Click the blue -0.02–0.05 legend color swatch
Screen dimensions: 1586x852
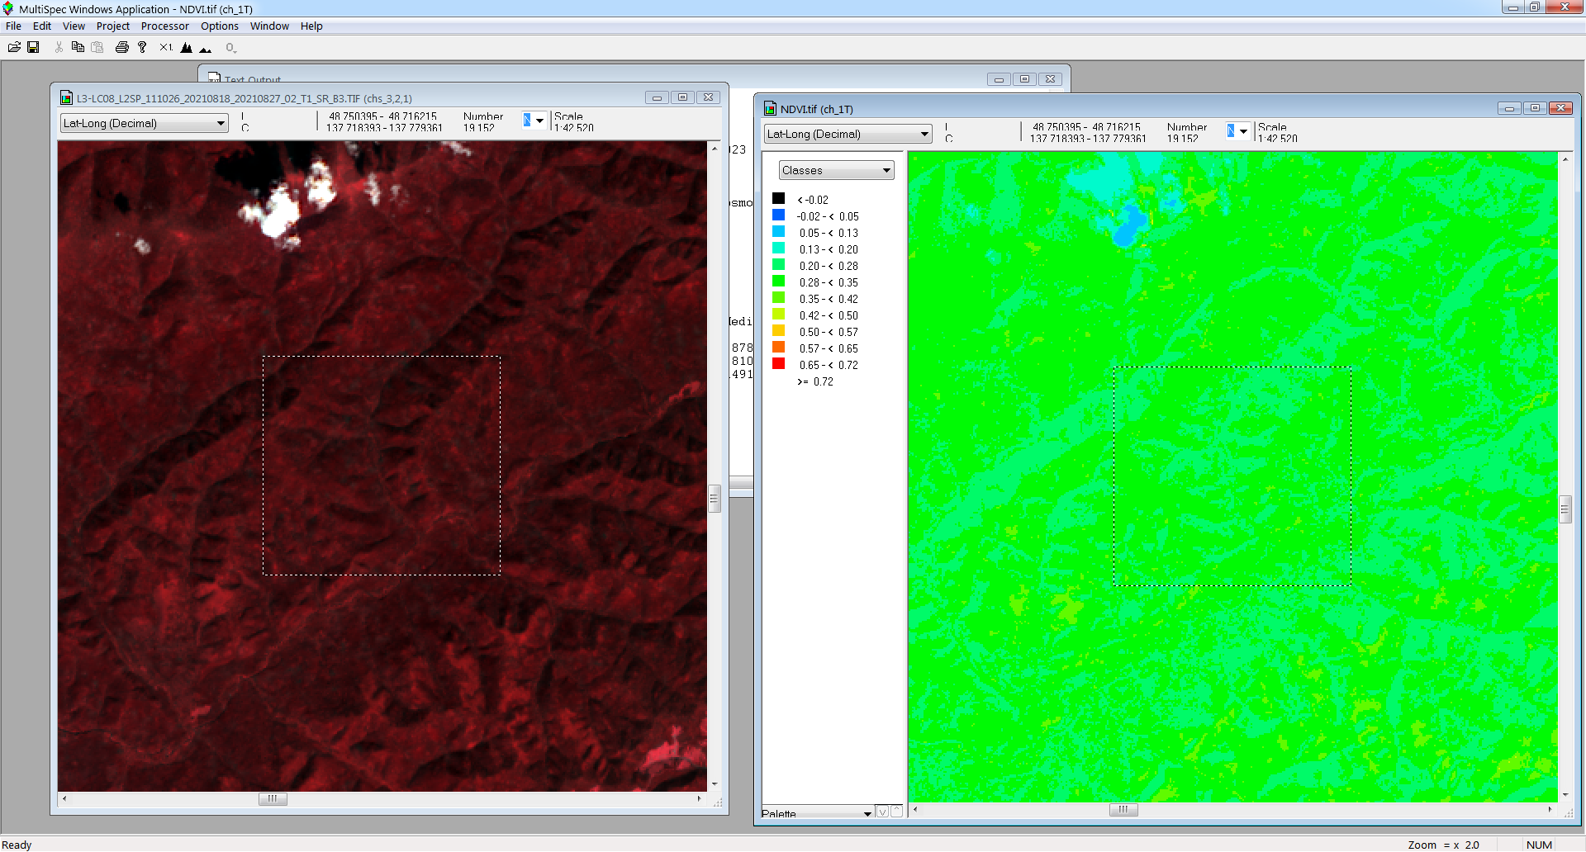click(778, 215)
